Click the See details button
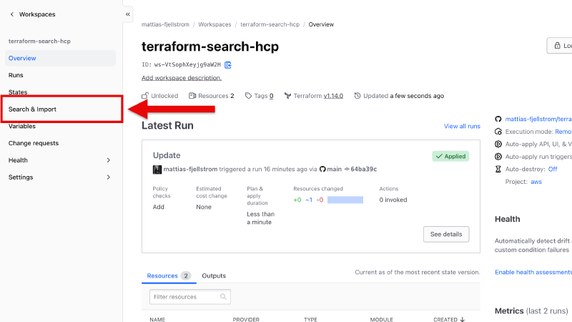 [446, 235]
